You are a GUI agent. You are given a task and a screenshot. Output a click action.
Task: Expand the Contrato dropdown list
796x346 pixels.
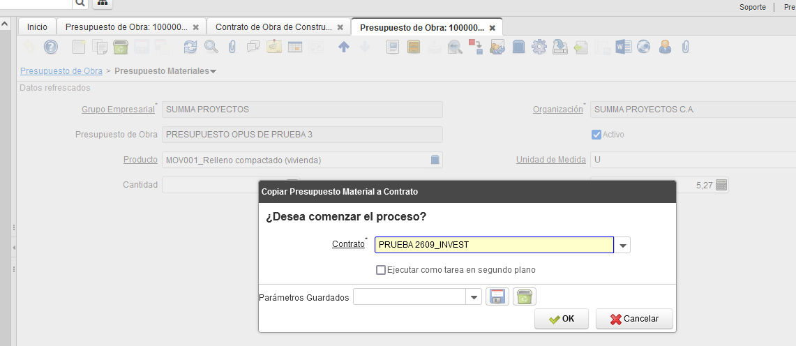(623, 245)
